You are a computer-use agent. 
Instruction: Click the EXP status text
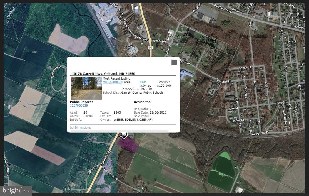click(143, 82)
